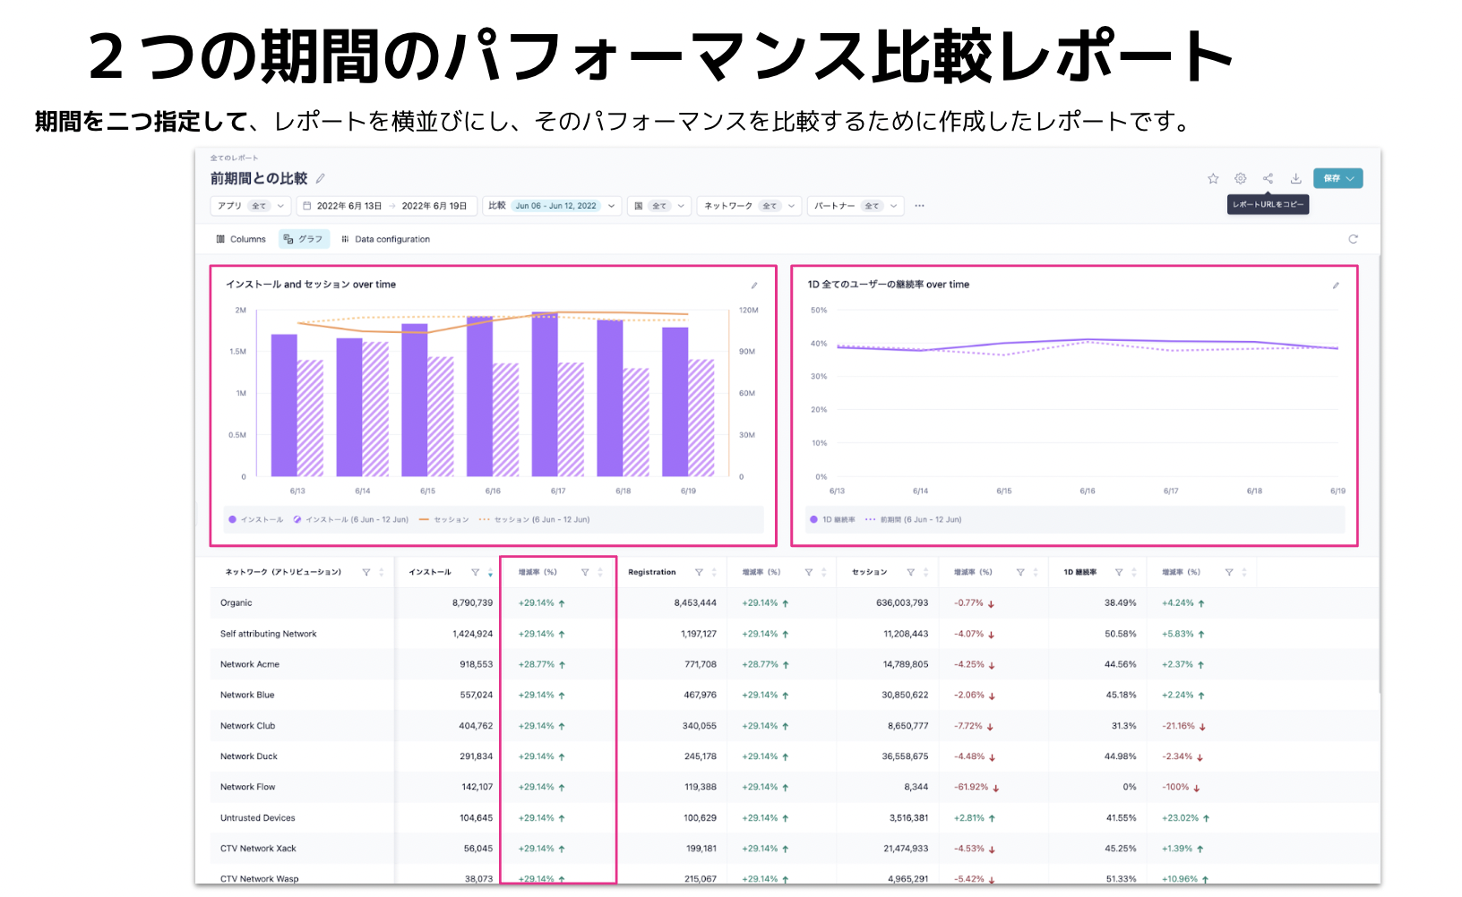Click the calendar icon in date range

click(307, 206)
